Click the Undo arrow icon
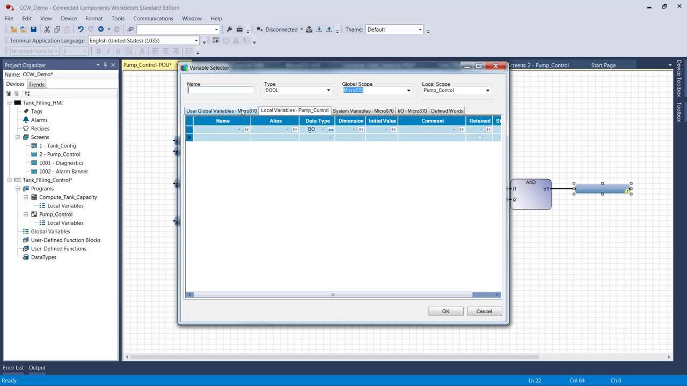687x386 pixels. pos(81,29)
